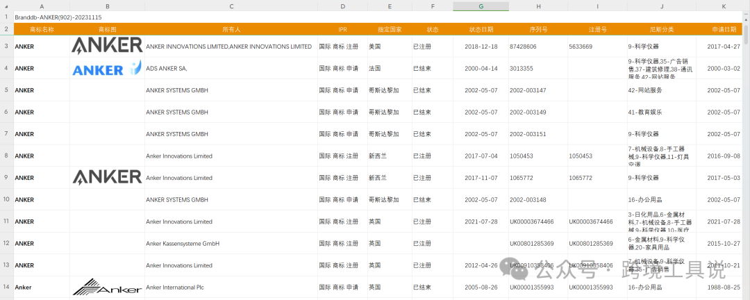
Task: Click status date cell 2017-11-07
Action: 481,178
